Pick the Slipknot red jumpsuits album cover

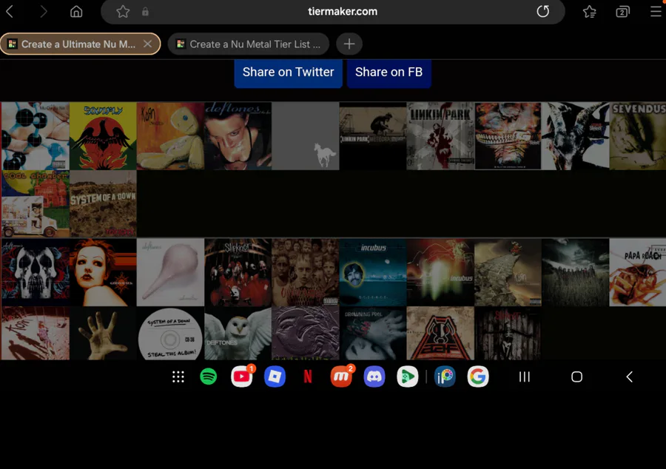point(238,272)
